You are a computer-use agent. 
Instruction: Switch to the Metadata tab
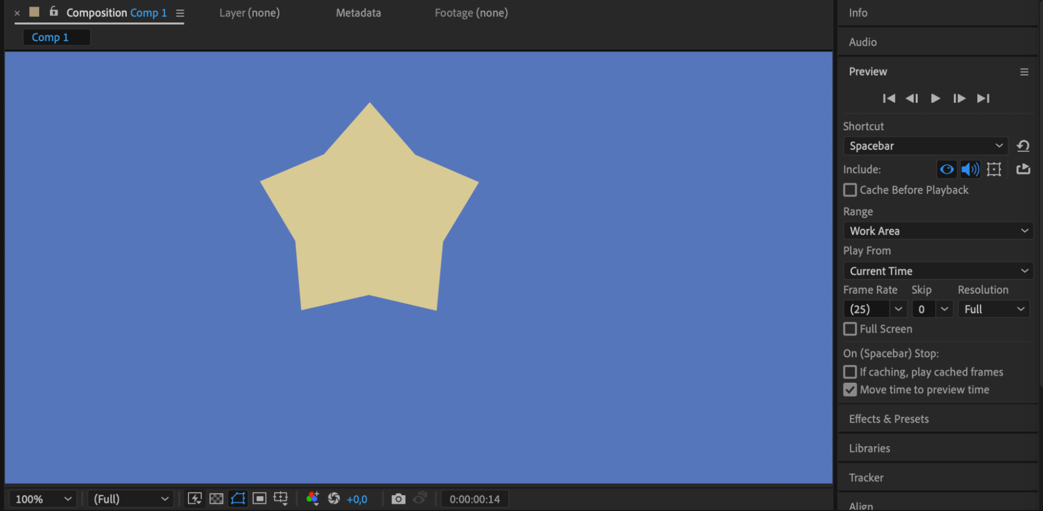pos(358,13)
